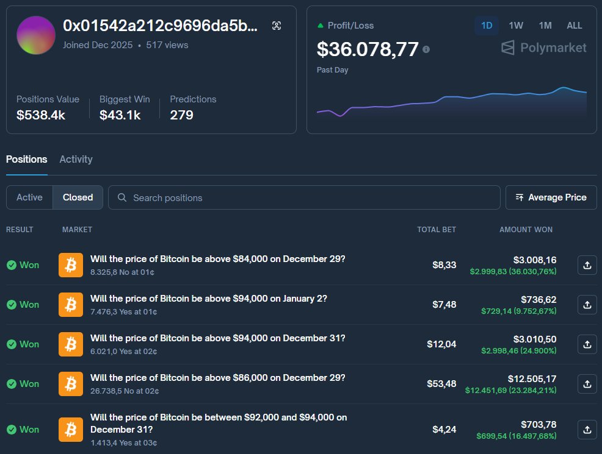Switch chart to 1W timeframe
The height and width of the screenshot is (454, 602).
(x=516, y=26)
